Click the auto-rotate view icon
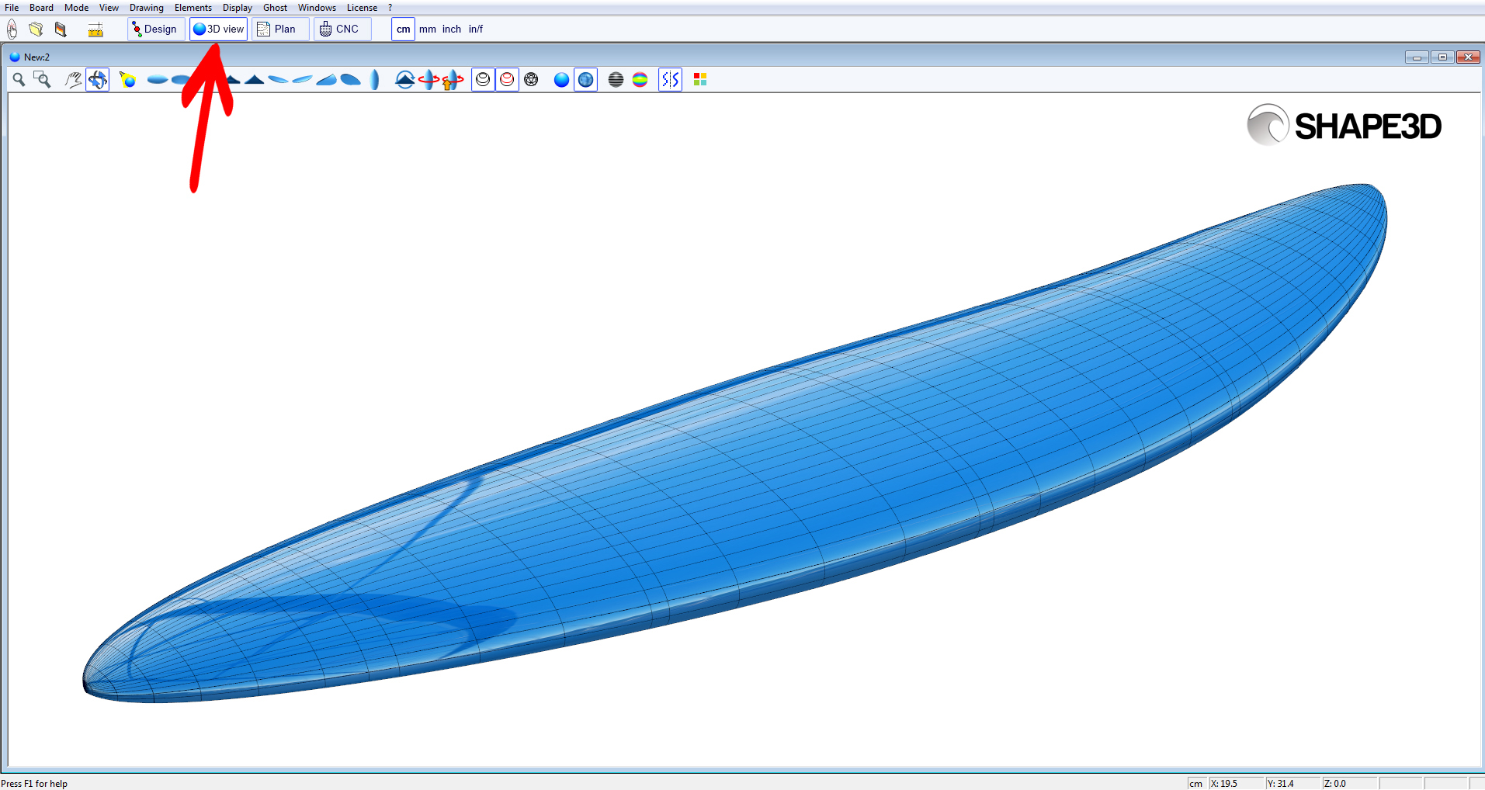This screenshot has width=1485, height=790. (x=404, y=79)
